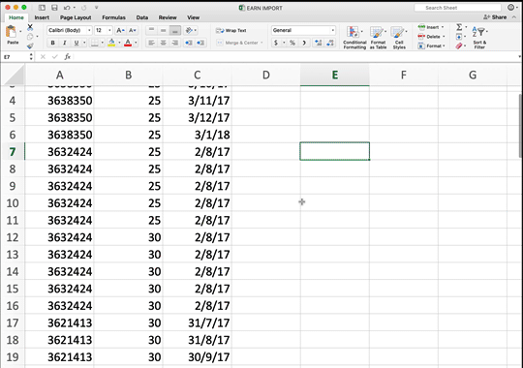
Task: Align text right
Action: [175, 43]
